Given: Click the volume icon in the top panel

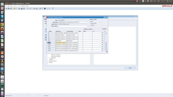Looking at the screenshot, I should point(159,1).
